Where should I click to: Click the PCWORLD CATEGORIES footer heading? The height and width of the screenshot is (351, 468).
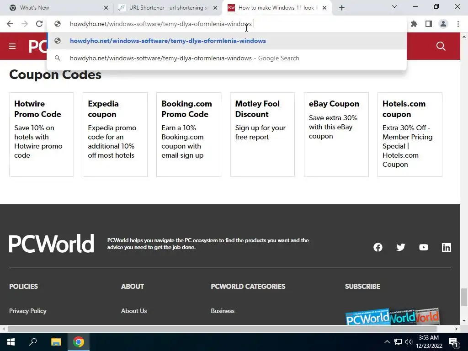(248, 286)
